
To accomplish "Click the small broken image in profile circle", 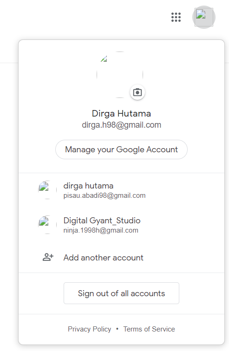I will point(104,59).
